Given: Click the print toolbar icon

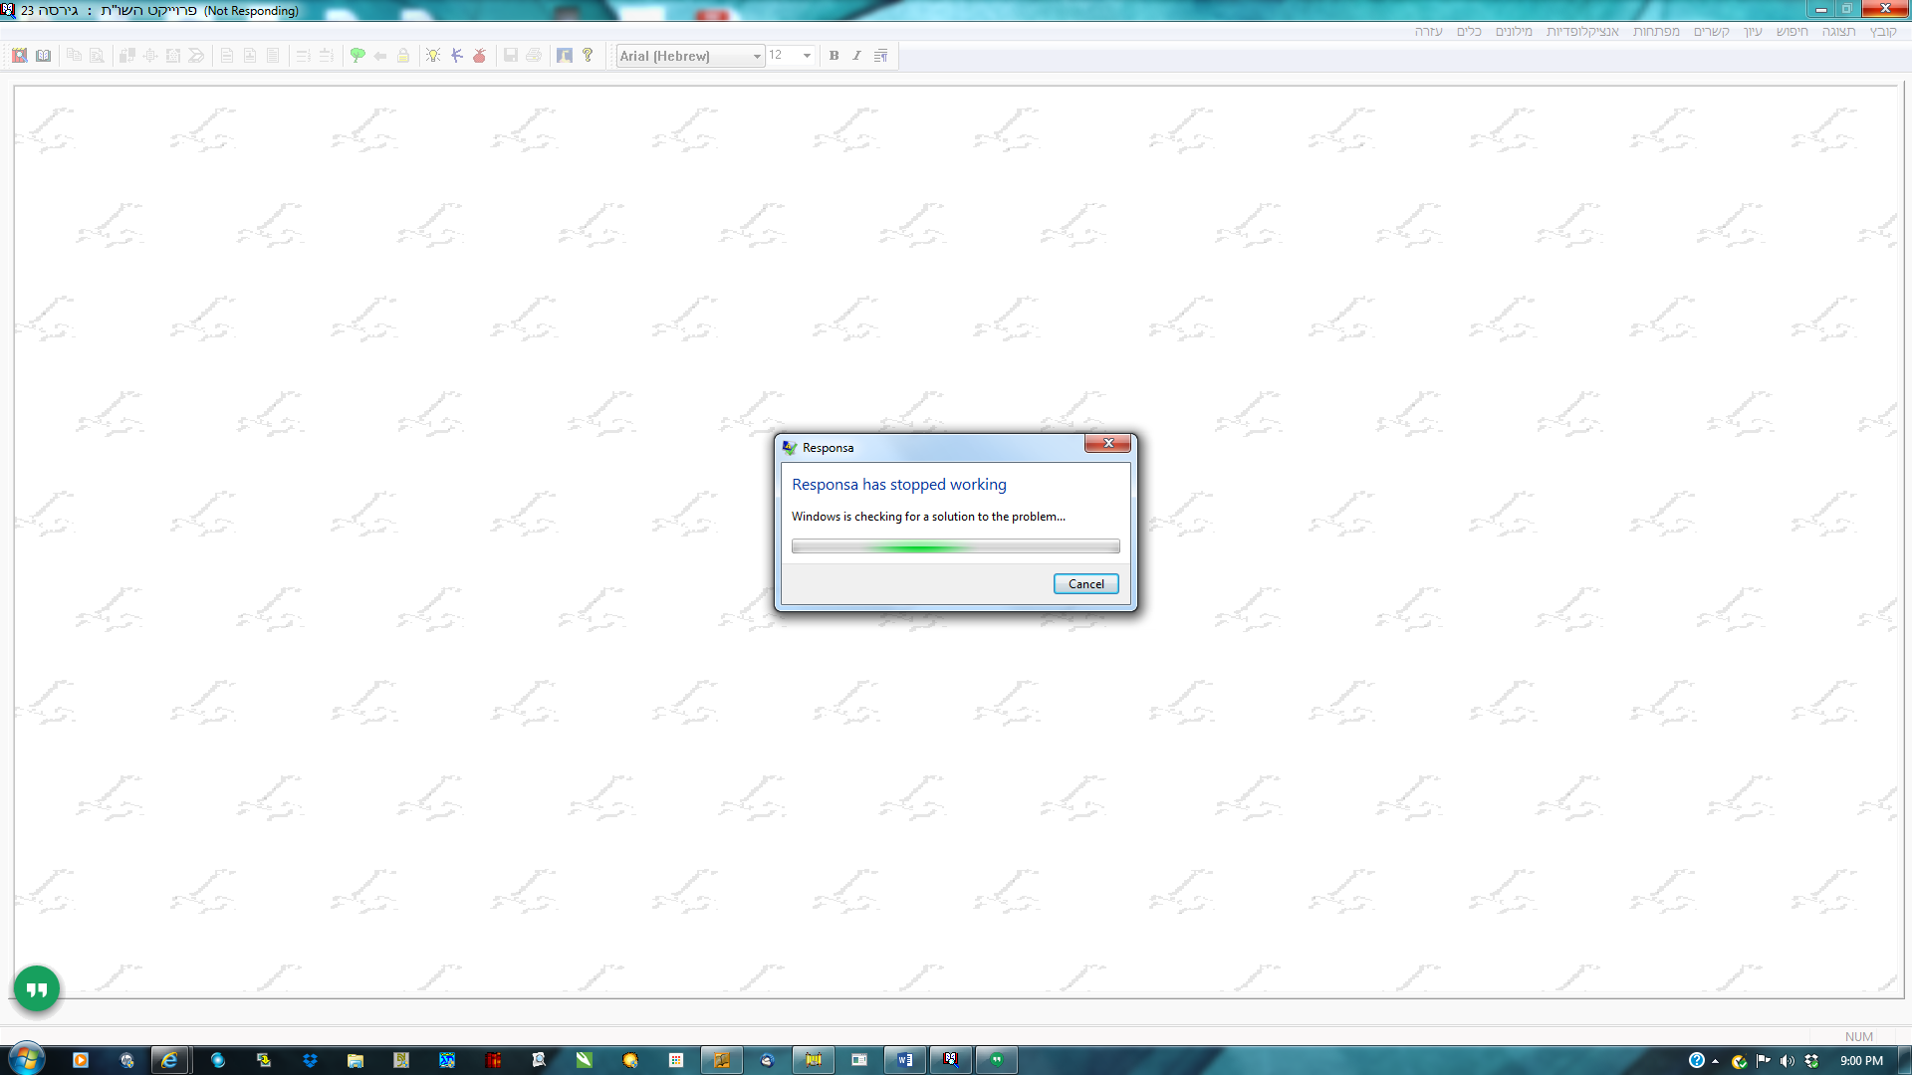Looking at the screenshot, I should pos(534,56).
